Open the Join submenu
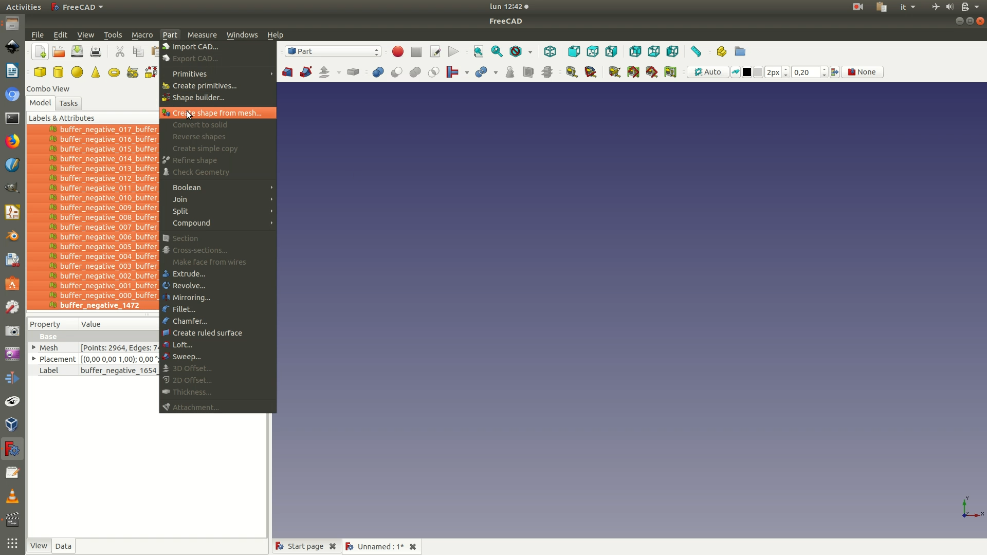 tap(218, 199)
